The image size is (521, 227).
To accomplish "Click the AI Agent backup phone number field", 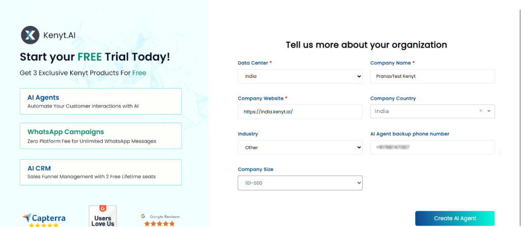I will (x=432, y=147).
